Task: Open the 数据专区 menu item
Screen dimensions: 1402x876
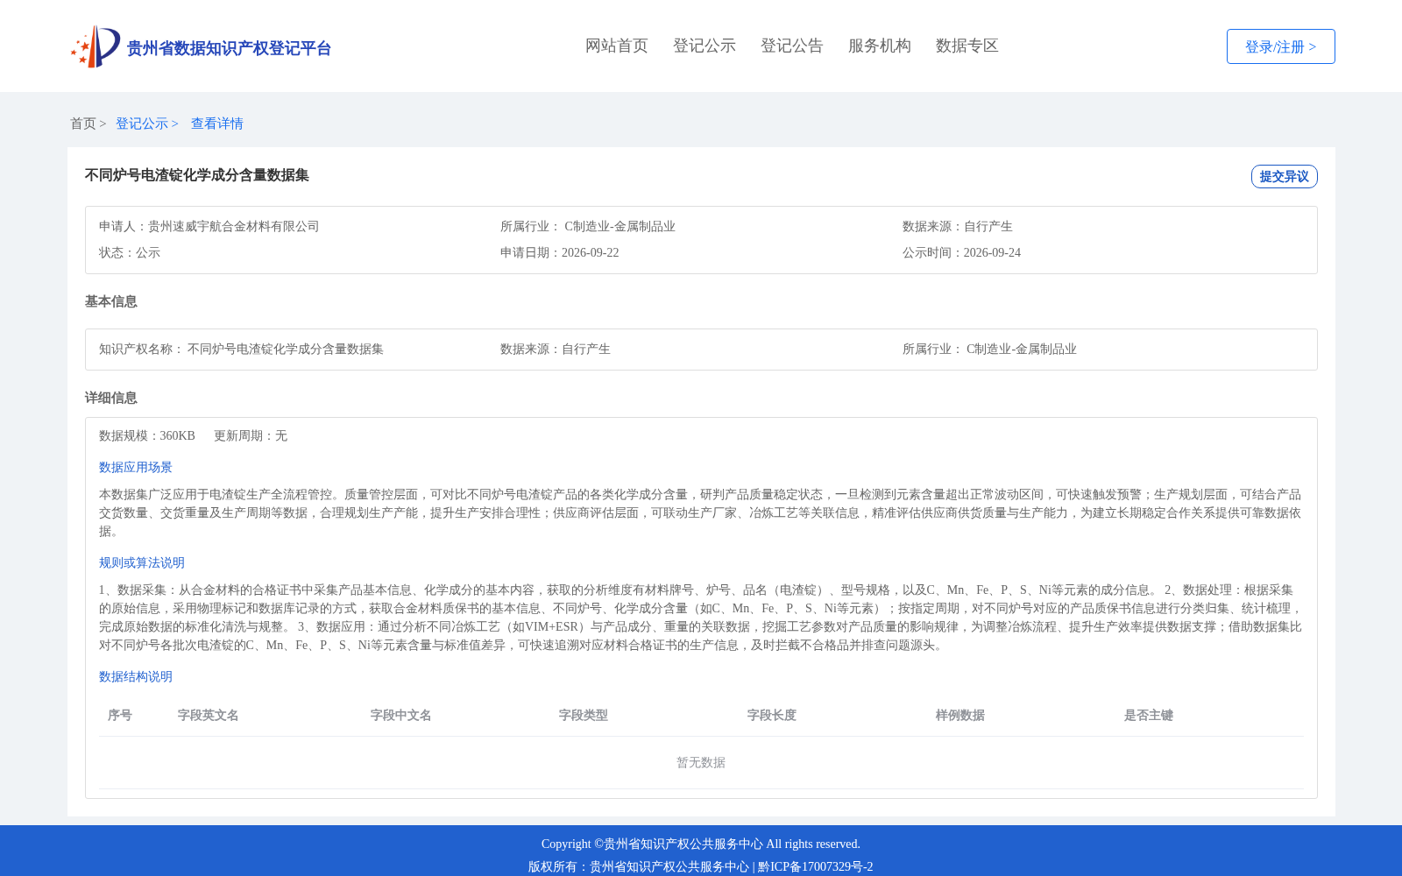Action: tap(967, 46)
